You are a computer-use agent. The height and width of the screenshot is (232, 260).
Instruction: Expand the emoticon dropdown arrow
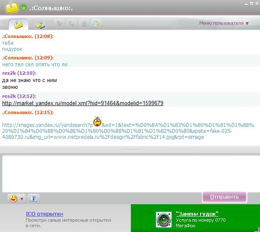(22, 199)
